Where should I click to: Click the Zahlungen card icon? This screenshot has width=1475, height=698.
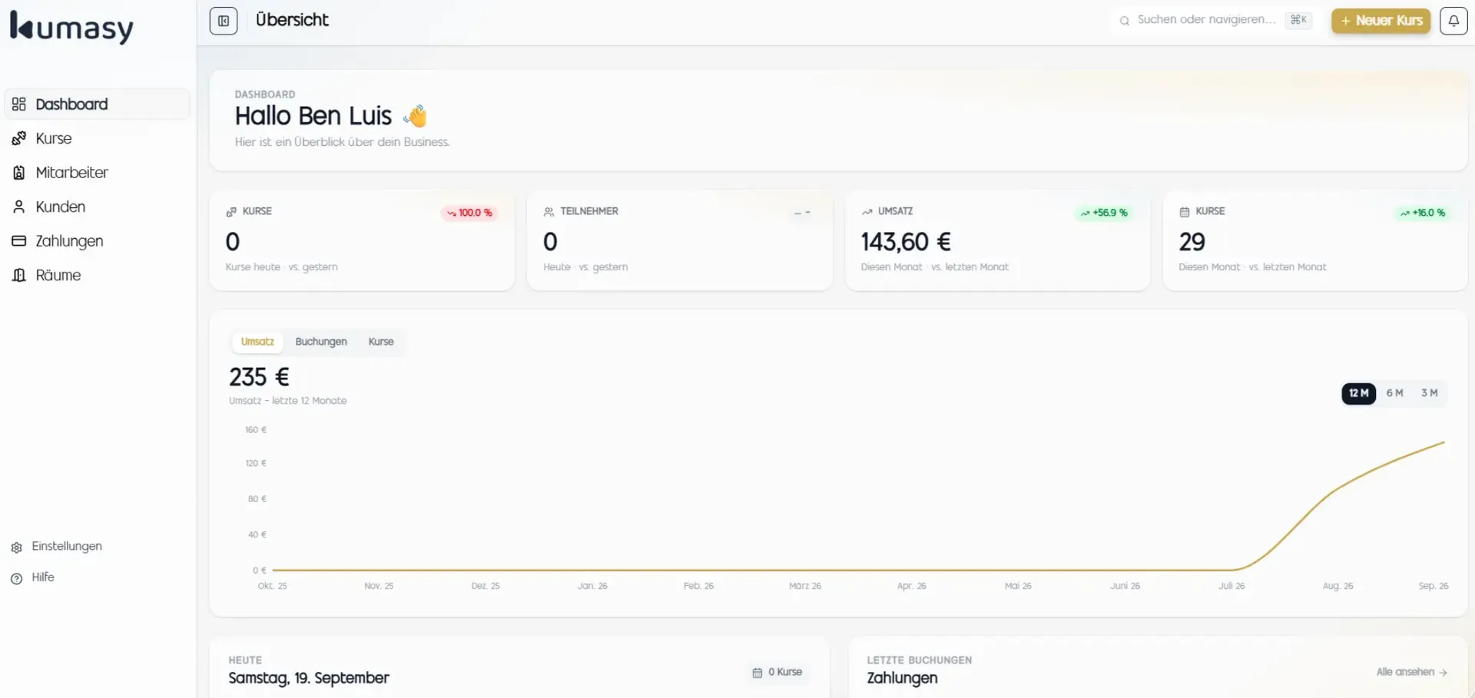coord(19,241)
